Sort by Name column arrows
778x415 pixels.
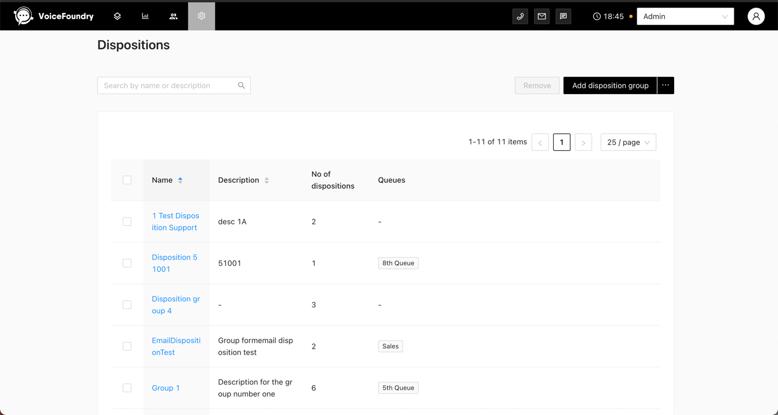180,180
